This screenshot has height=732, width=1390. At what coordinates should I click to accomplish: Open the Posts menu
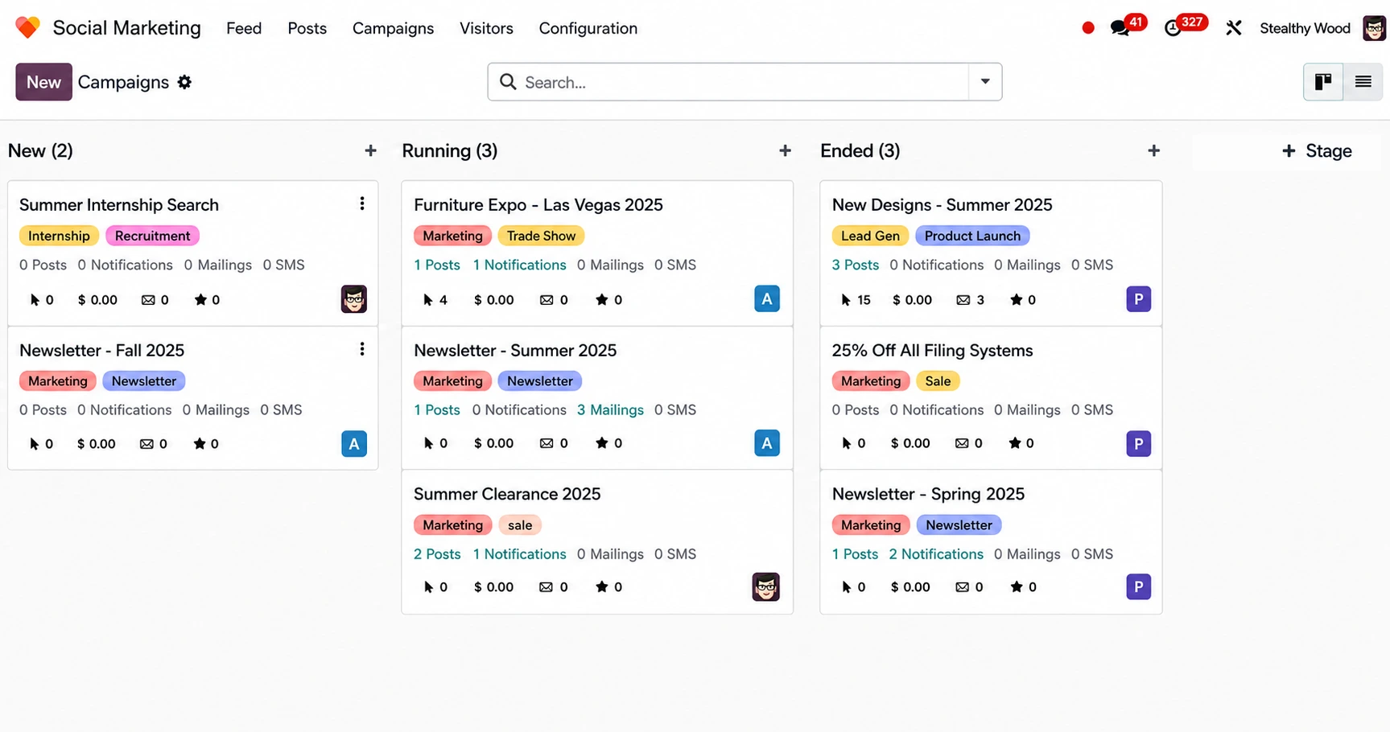coord(307,28)
